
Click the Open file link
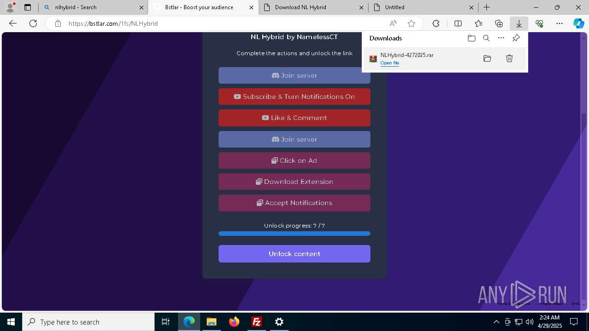[x=390, y=63]
